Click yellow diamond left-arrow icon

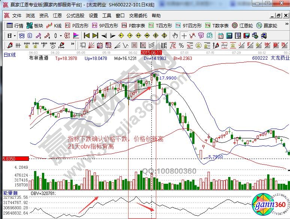point(121,36)
